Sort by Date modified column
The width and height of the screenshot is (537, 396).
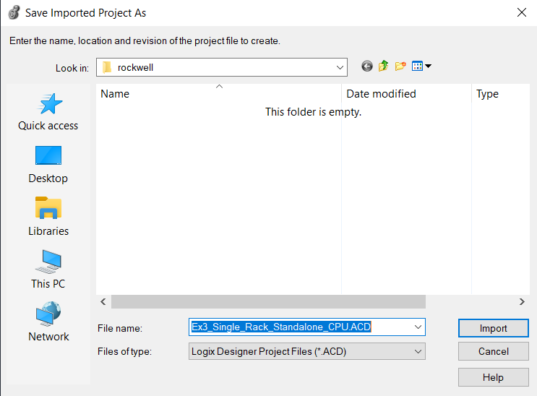coord(405,94)
